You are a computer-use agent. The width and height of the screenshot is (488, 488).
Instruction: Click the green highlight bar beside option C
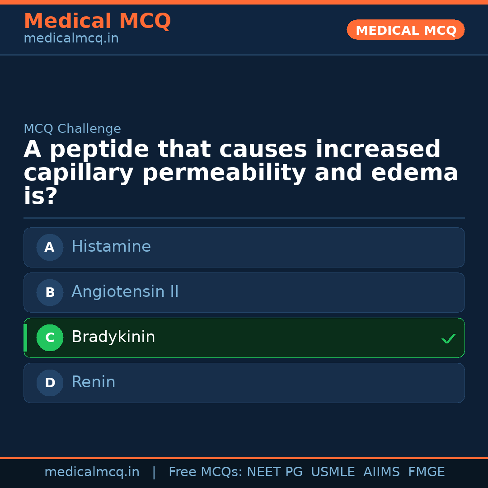[x=26, y=338]
